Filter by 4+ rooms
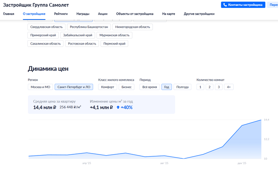278x171 pixels. point(228,87)
